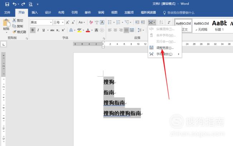Toggle show paragraph marks
233x146 pixels.
click(x=169, y=22)
